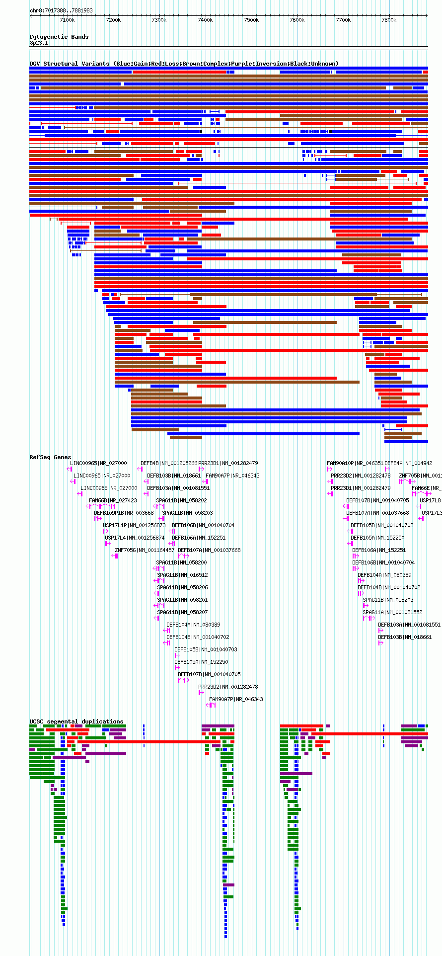Image resolution: width=442 pixels, height=956 pixels.
Task: Select transcript SPAG11B|NM_058207
Action: click(182, 612)
